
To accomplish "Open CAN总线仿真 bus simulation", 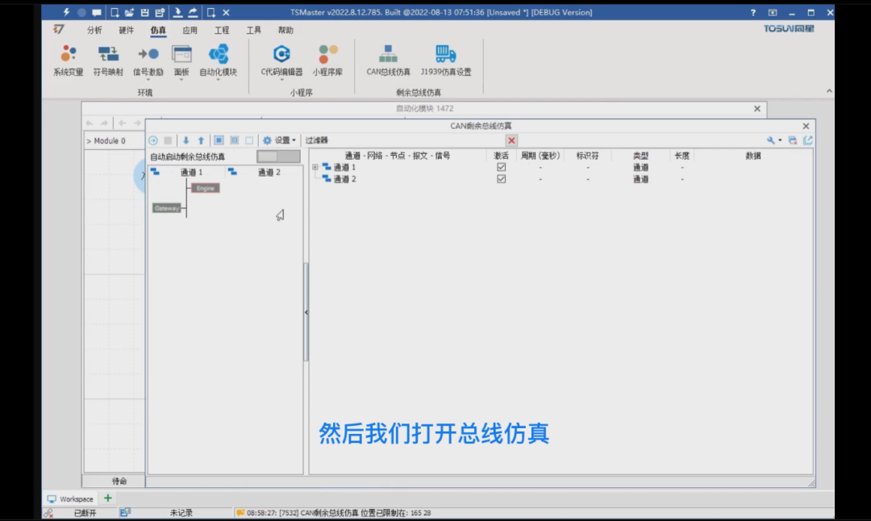I will pos(388,61).
